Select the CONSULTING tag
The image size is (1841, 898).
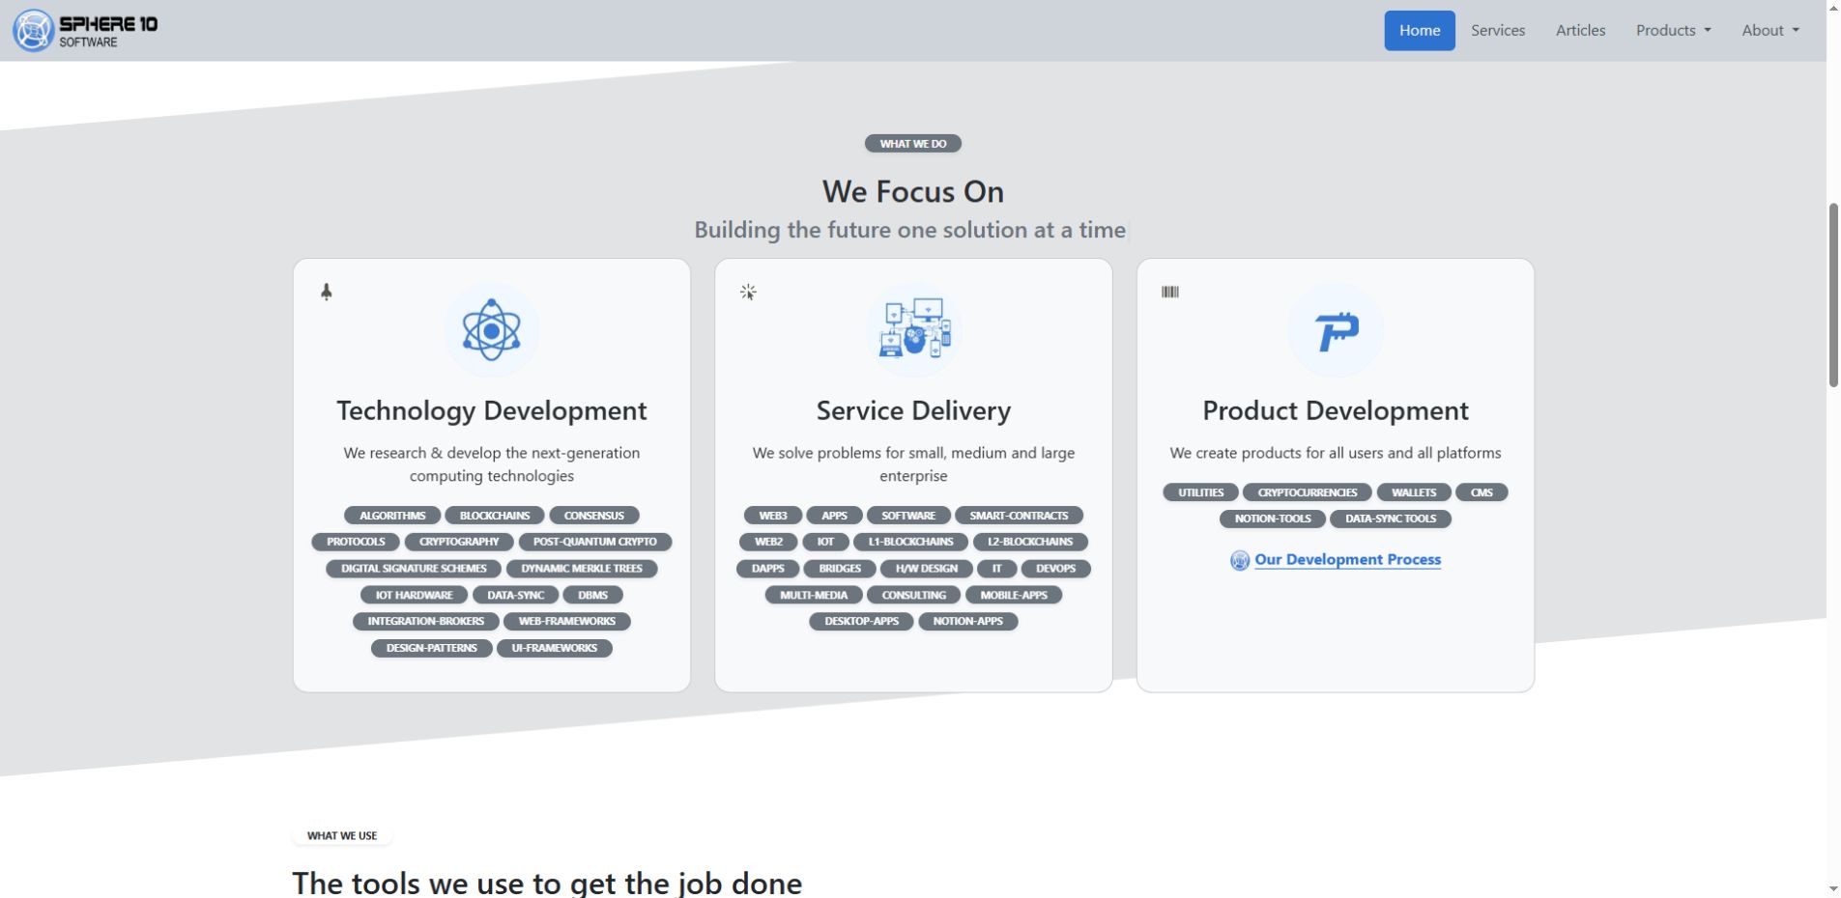913,595
